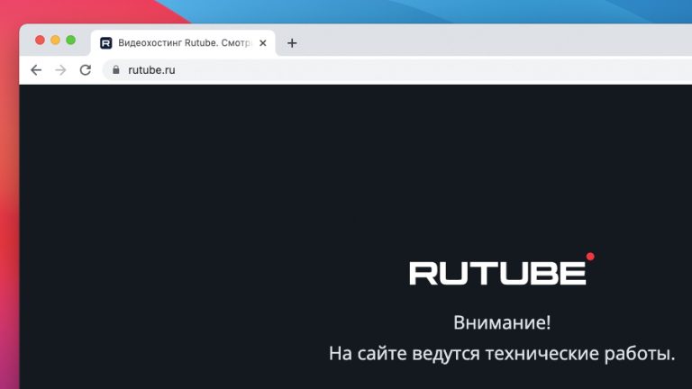Image resolution: width=692 pixels, height=389 pixels.
Task: Click the 'На сайте ведутся технические работы.' text
Action: 502,354
